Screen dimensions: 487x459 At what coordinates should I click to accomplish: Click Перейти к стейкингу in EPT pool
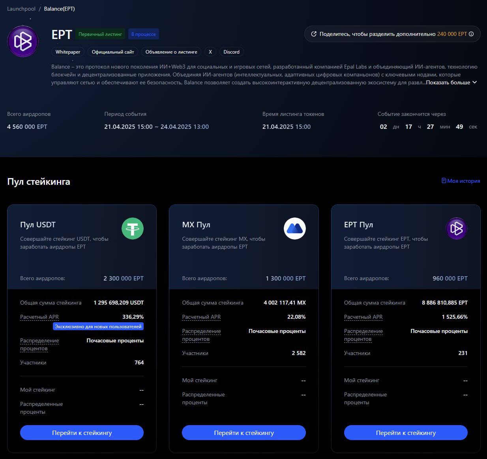(x=406, y=433)
